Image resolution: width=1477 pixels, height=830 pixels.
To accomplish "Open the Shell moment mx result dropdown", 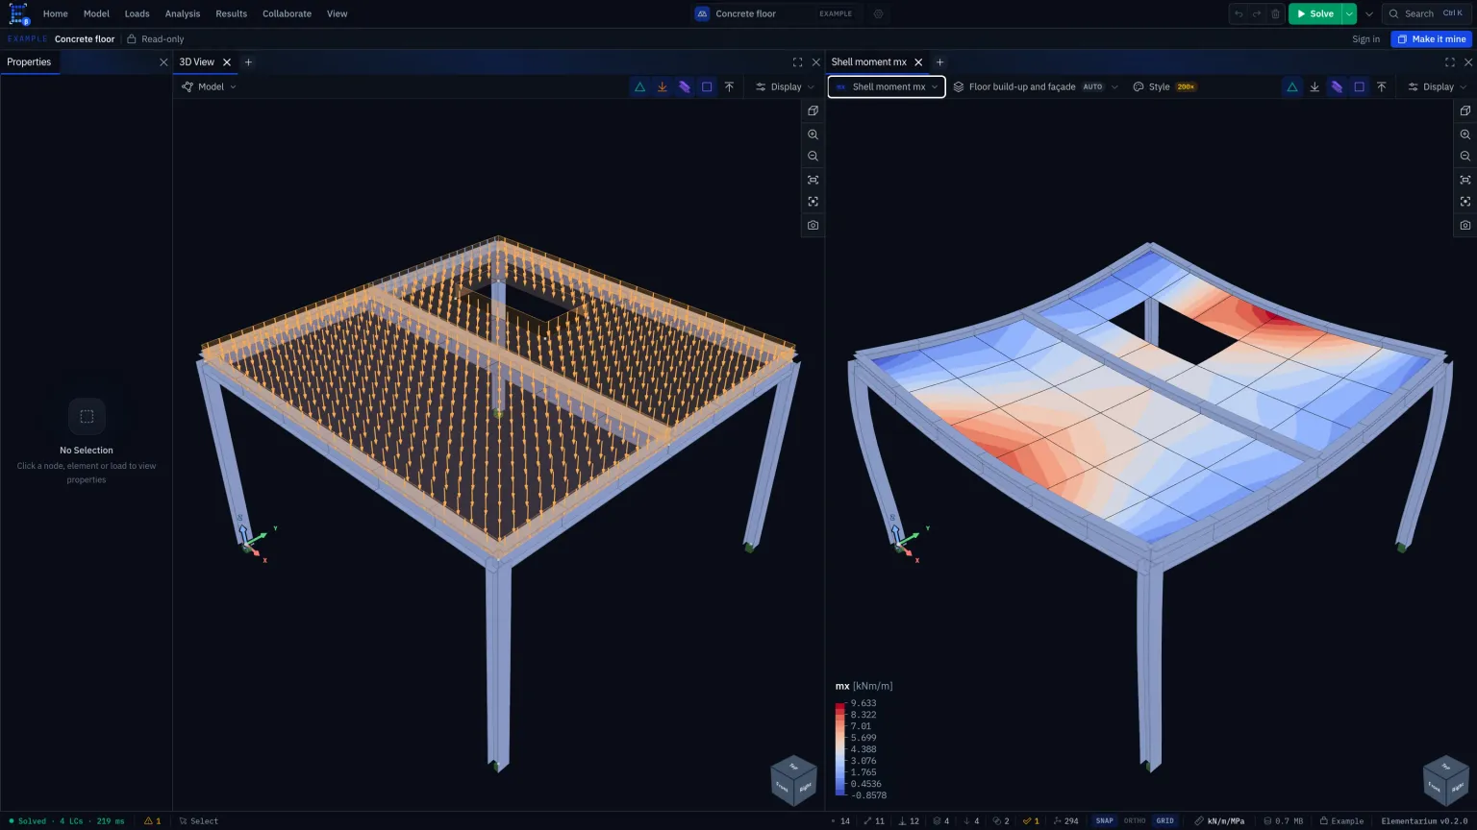I will coord(887,86).
